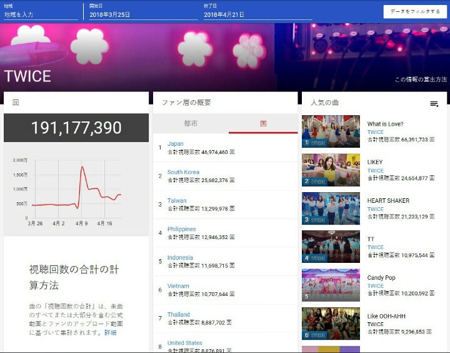
Task: Open the Japan country link
Action: click(176, 143)
